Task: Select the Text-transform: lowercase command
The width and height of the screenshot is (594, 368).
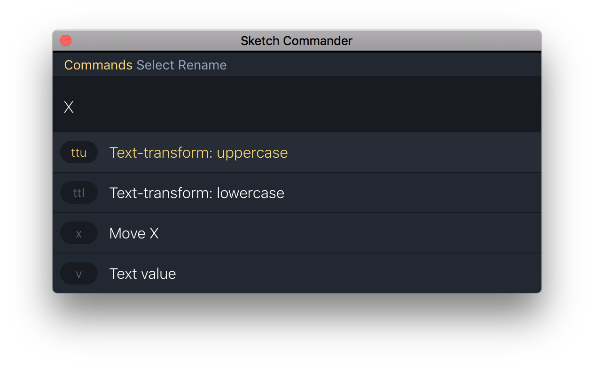Action: point(196,192)
